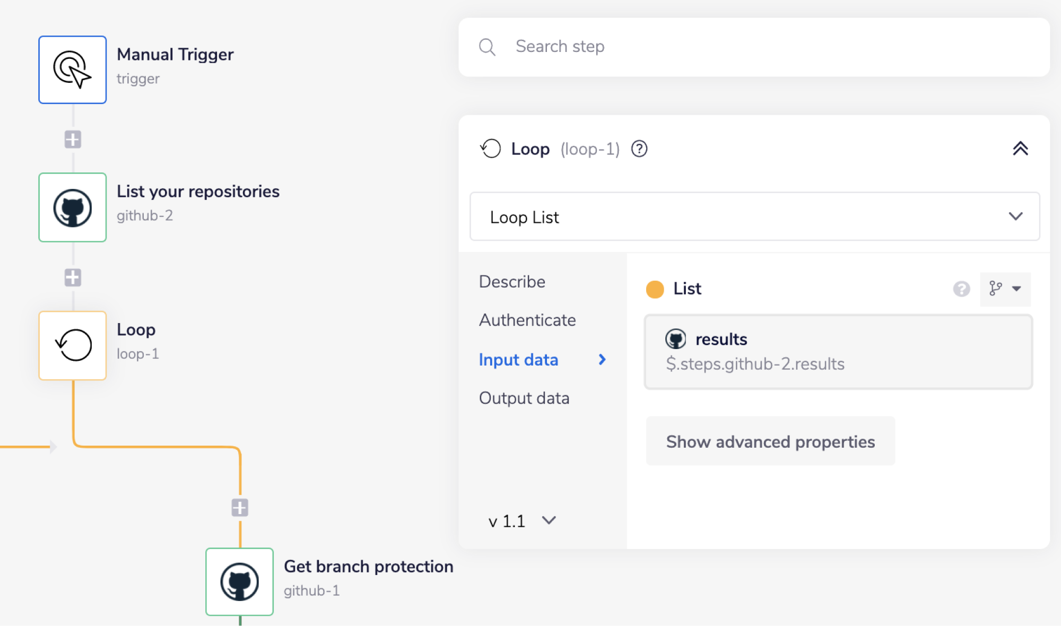Select the Manual Trigger node icon
Viewport: 1061px width, 626px height.
tap(73, 69)
